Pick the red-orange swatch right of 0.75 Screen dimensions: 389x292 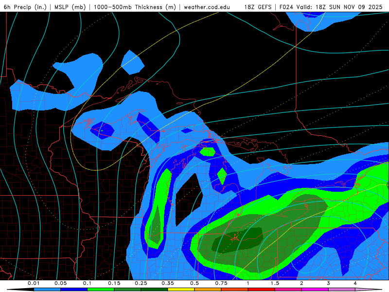click(x=235, y=290)
